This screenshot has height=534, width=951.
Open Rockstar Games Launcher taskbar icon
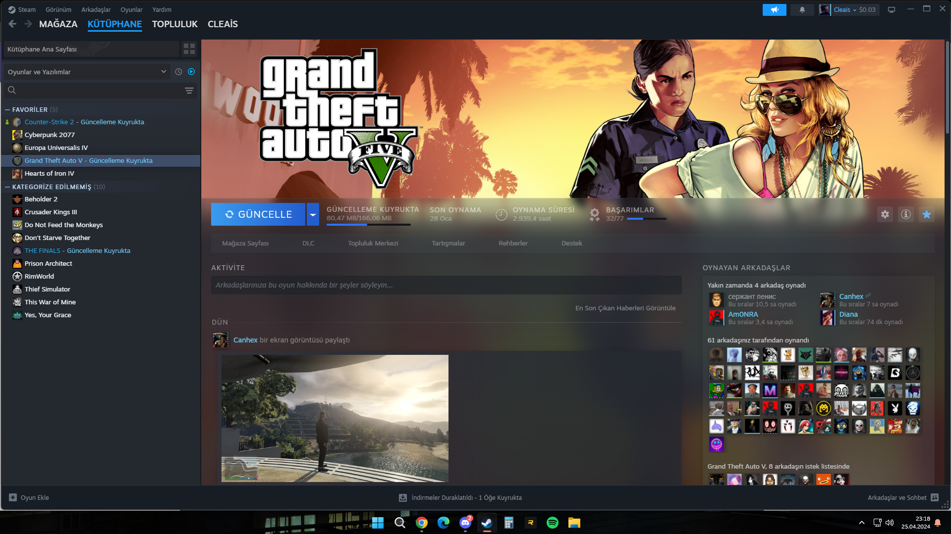pos(531,523)
